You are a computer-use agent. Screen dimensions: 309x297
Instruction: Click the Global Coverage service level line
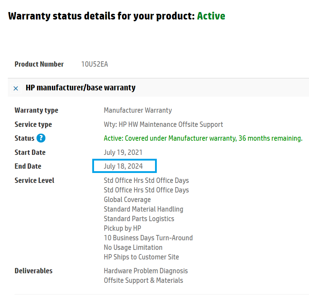127,200
